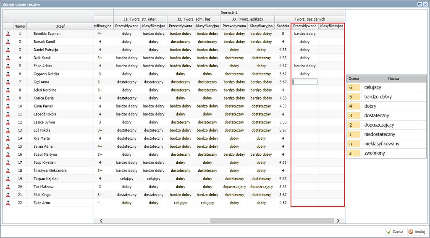Click the horizontal scrollbar thumb
Screen dimensions: 430x238
click(272, 221)
